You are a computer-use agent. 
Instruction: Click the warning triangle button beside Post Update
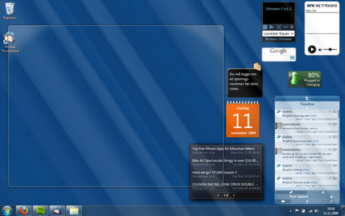[x=331, y=197]
